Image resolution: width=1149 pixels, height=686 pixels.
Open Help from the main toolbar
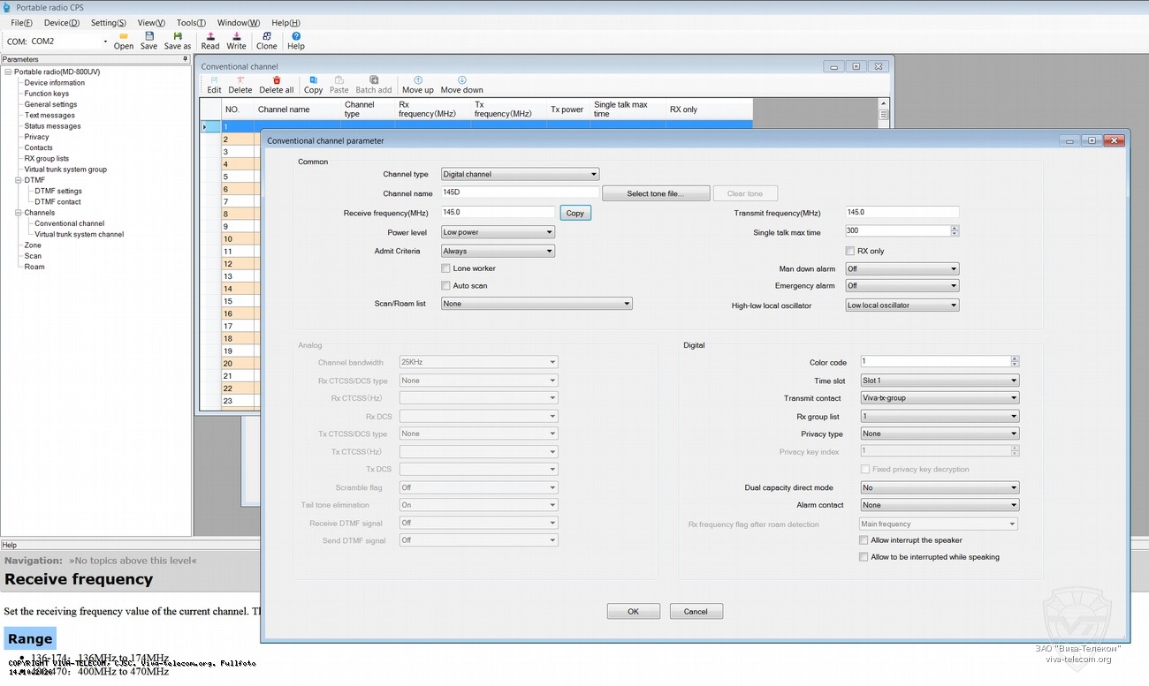tap(296, 41)
